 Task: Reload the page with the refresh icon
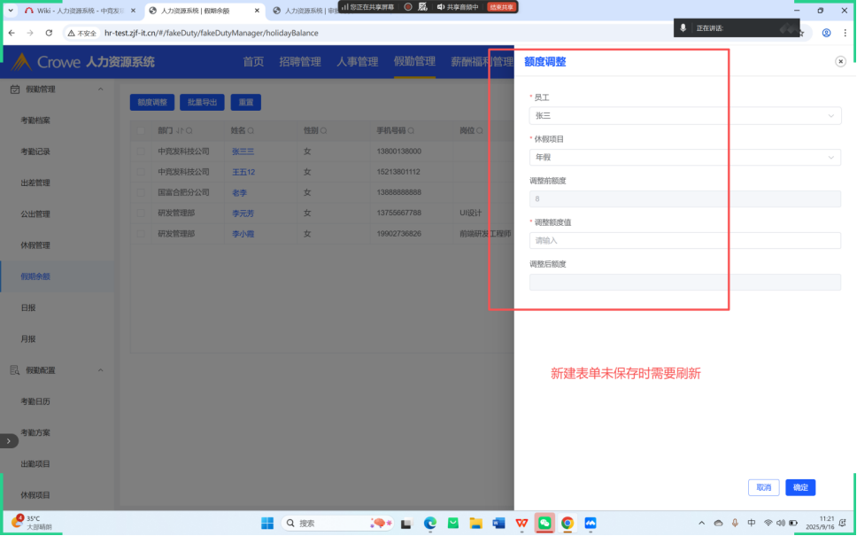point(49,33)
